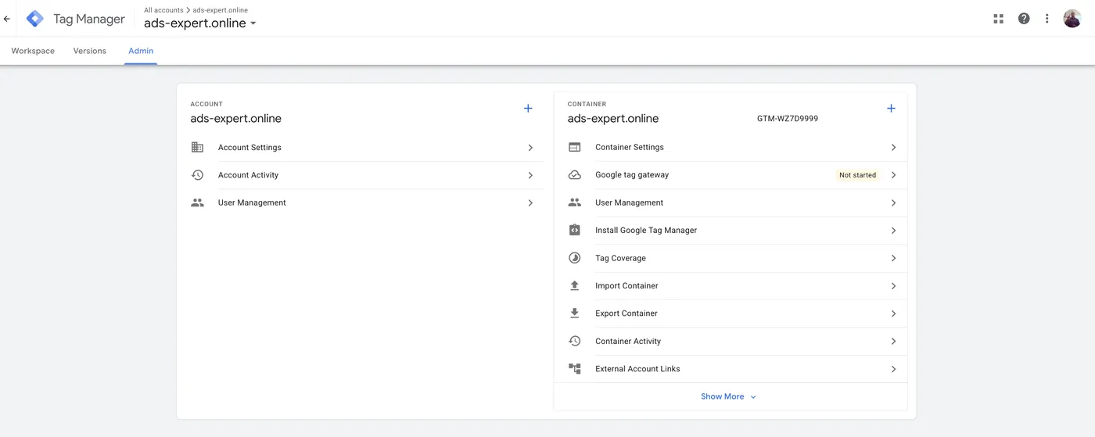The width and height of the screenshot is (1095, 437).
Task: Expand the Export Container chevron
Action: [893, 313]
